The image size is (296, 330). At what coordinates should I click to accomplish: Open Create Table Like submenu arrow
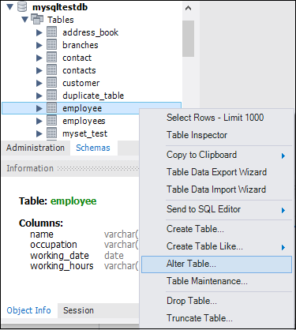point(283,247)
